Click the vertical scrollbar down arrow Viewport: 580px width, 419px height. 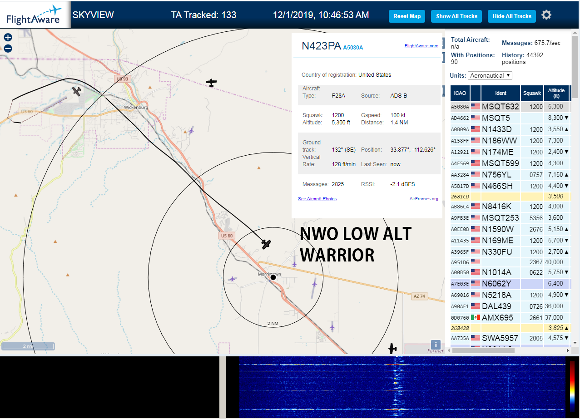point(575,343)
